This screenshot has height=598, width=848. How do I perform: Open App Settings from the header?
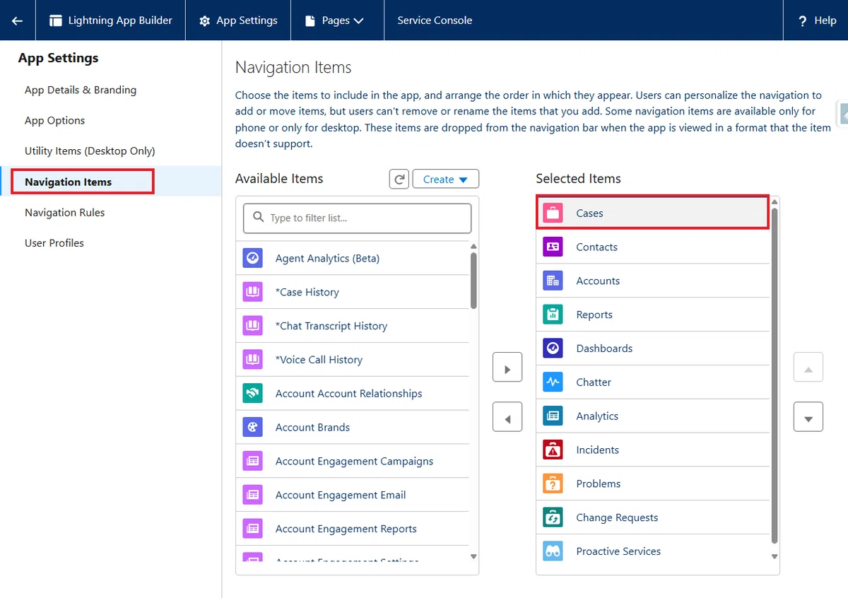[x=238, y=20]
